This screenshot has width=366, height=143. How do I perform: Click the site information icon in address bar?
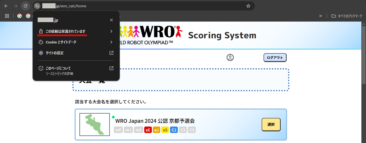click(37, 6)
